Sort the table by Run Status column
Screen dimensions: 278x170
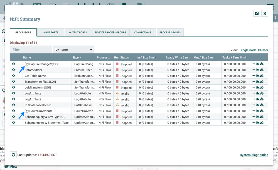tap(121, 58)
